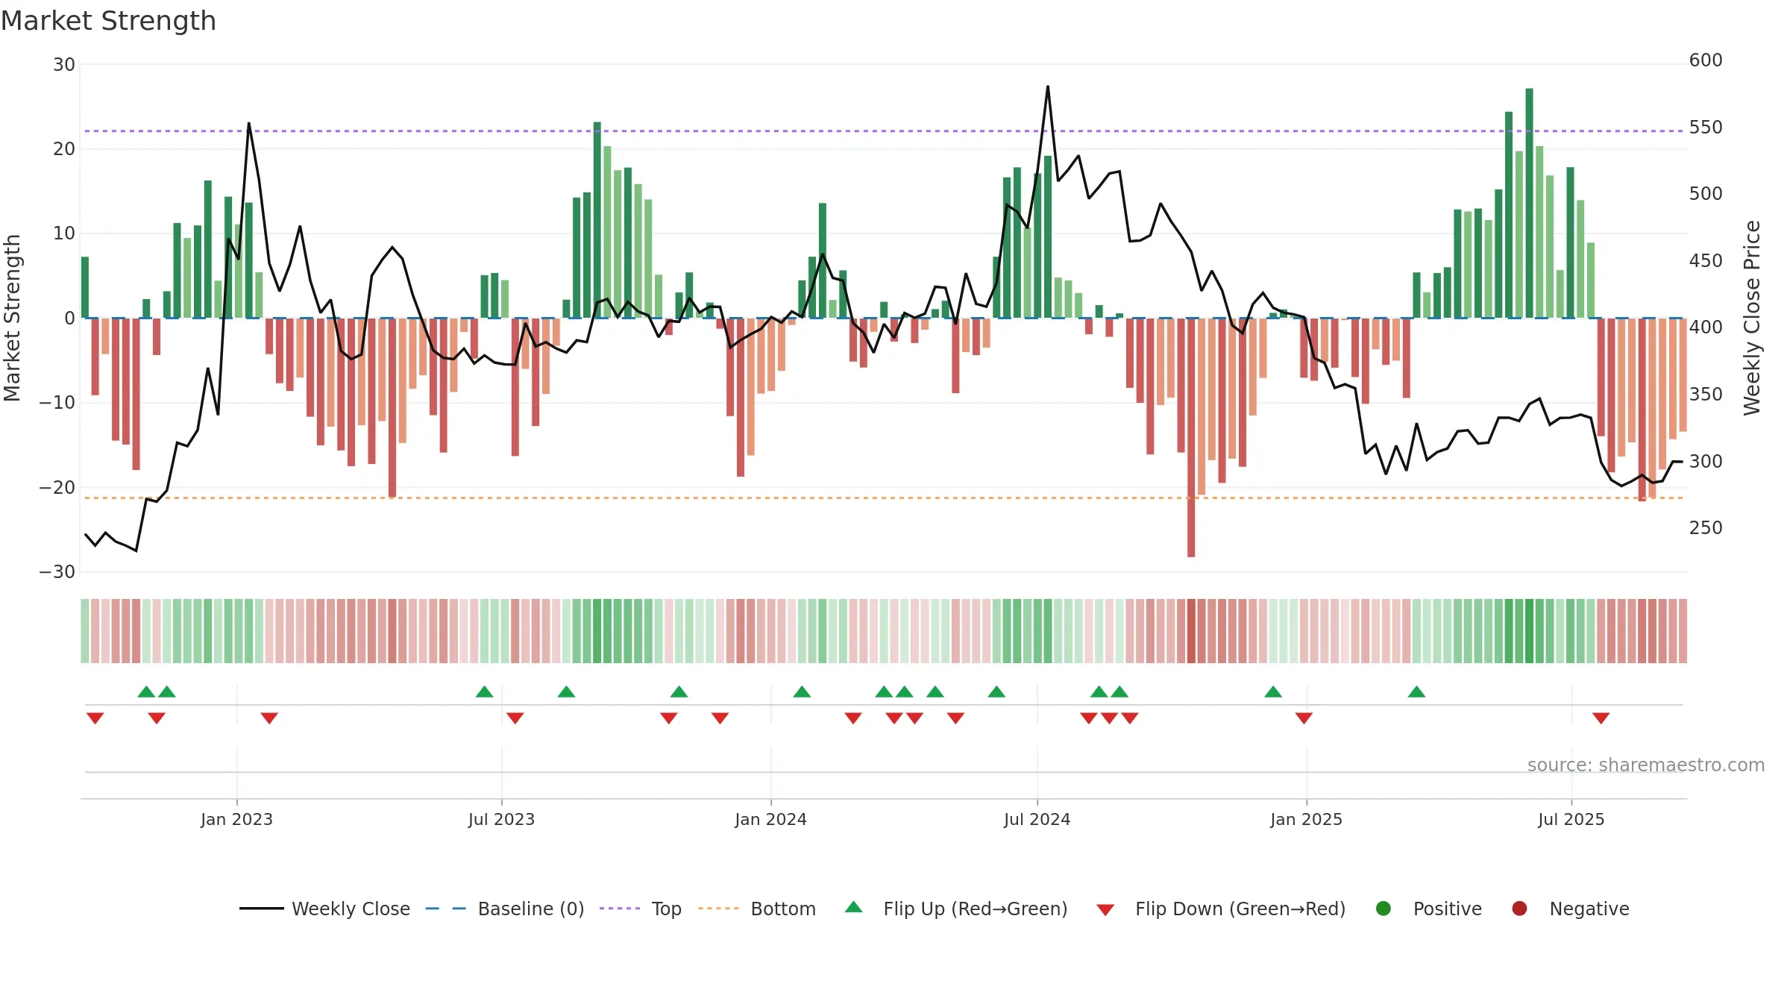Toggle the Baseline (0) legend entry
1790x1007 pixels.
coord(505,909)
